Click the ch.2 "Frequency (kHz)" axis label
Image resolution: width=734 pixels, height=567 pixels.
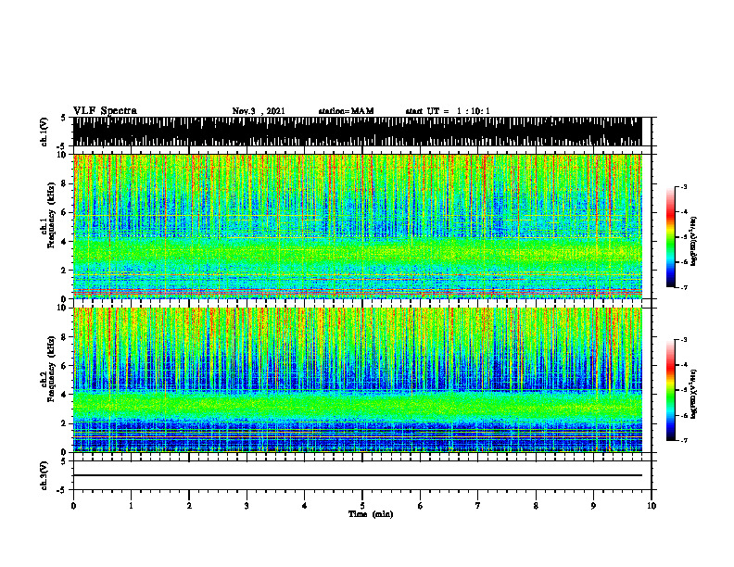click(x=51, y=368)
